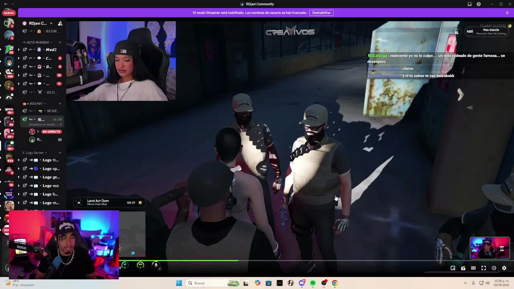Go back with the navigation arrow
Image resolution: width=514 pixels, height=289 pixels.
pos(6,4)
